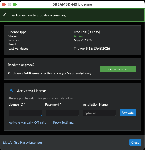Focus the Password input field
The height and width of the screenshot is (150, 145).
tap(62, 113)
